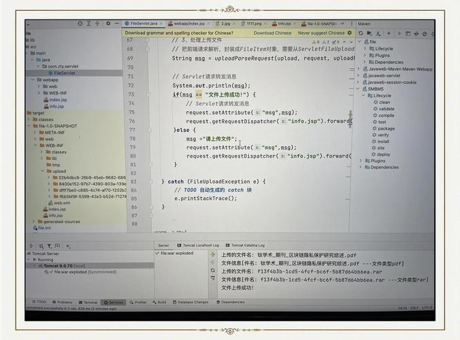The height and width of the screenshot is (340, 460).
Task: Toggle Maven offline mode icon
Action: coord(416,34)
